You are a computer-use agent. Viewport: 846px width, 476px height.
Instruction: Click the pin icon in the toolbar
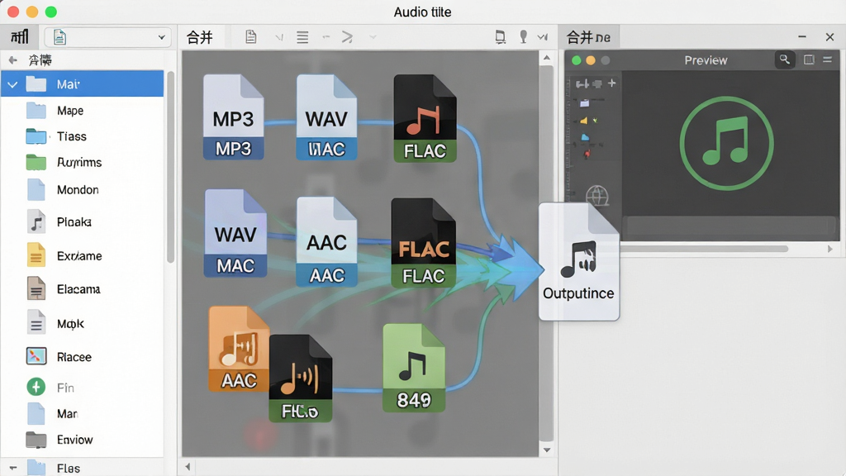click(x=523, y=36)
